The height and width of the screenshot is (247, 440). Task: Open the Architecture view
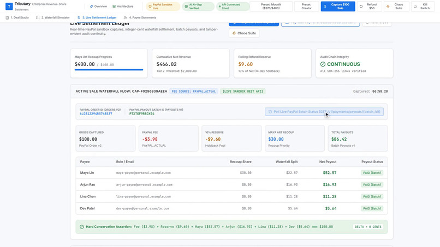(x=123, y=6)
